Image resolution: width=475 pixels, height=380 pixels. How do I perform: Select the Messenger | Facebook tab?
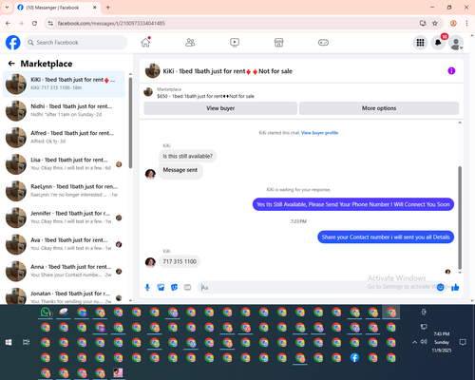pyautogui.click(x=57, y=8)
